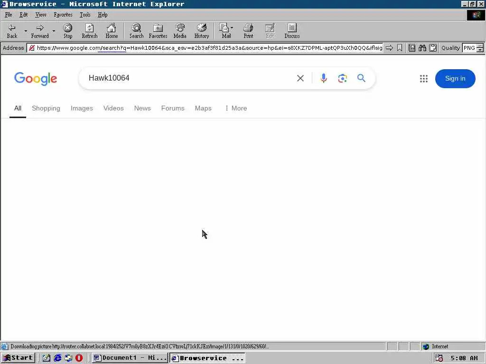
Task: Click the binoculars find icon
Action: [422, 48]
